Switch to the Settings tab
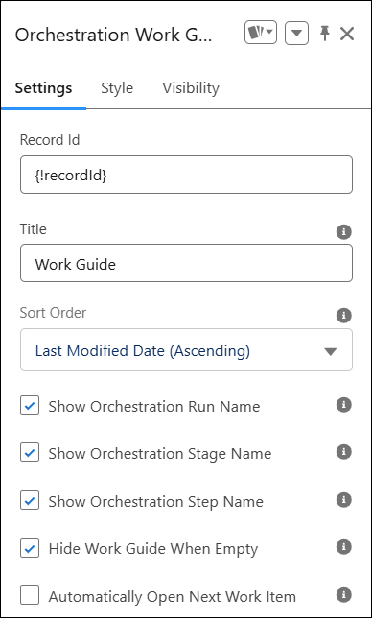Viewport: 372px width, 618px height. click(43, 88)
